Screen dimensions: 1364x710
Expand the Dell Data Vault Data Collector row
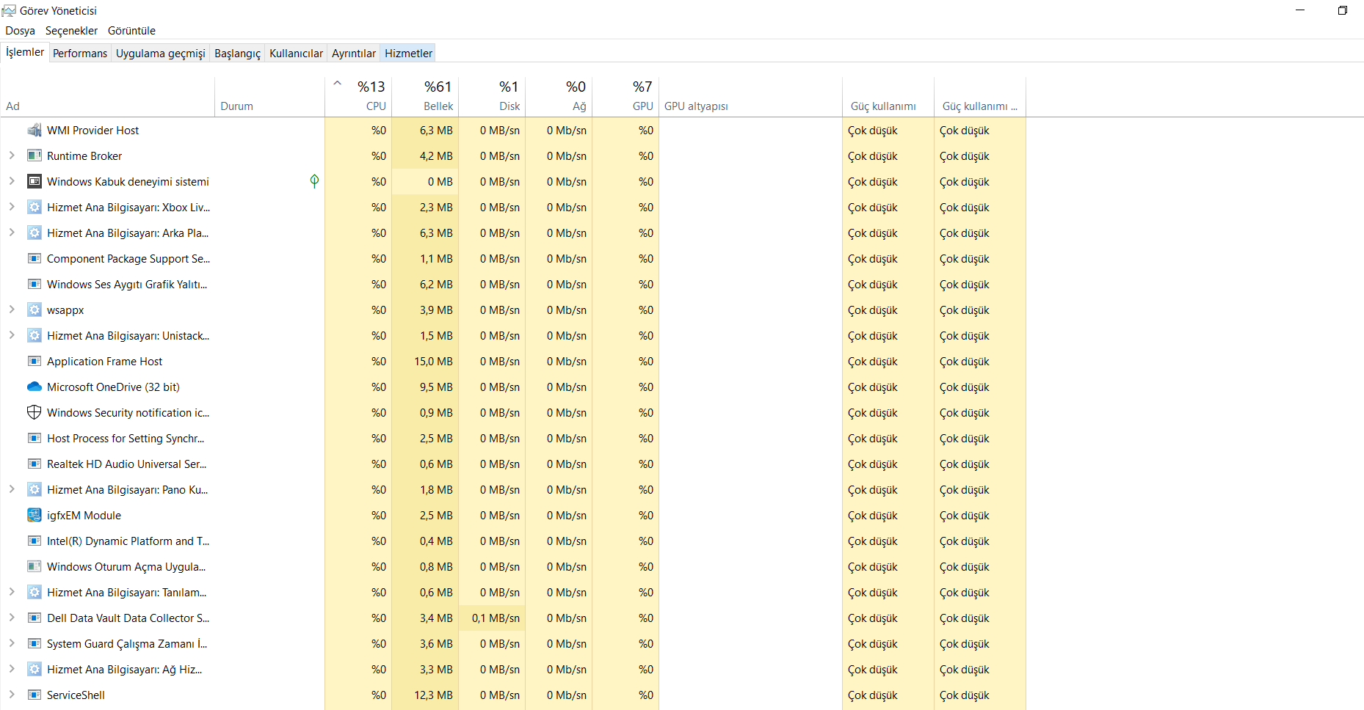[x=12, y=618]
